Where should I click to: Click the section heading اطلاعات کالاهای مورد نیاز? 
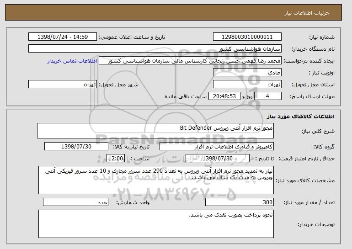tap(301, 117)
